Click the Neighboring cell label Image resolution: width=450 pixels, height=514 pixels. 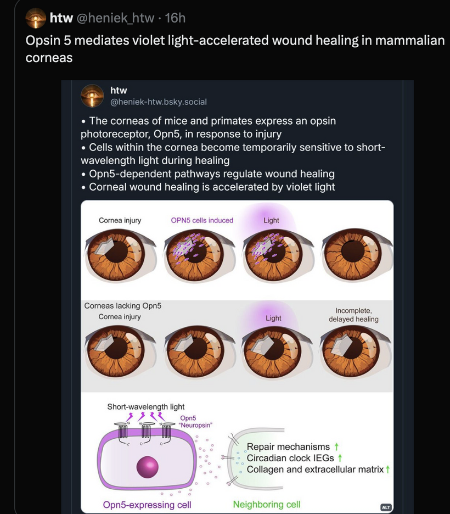click(x=267, y=504)
